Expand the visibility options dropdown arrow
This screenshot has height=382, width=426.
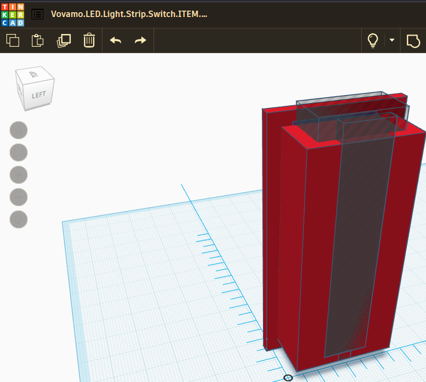tap(392, 40)
